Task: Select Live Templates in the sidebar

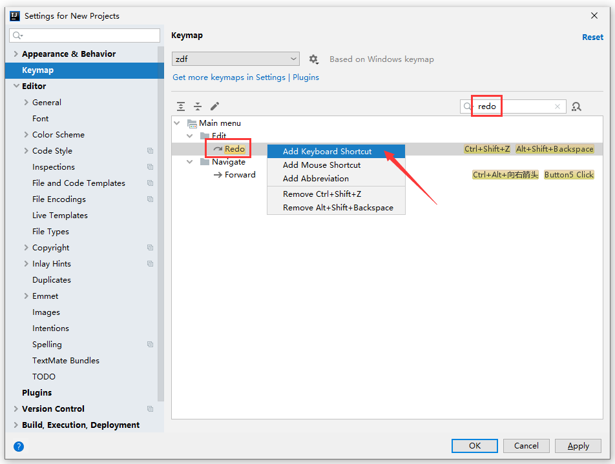Action: [x=60, y=216]
